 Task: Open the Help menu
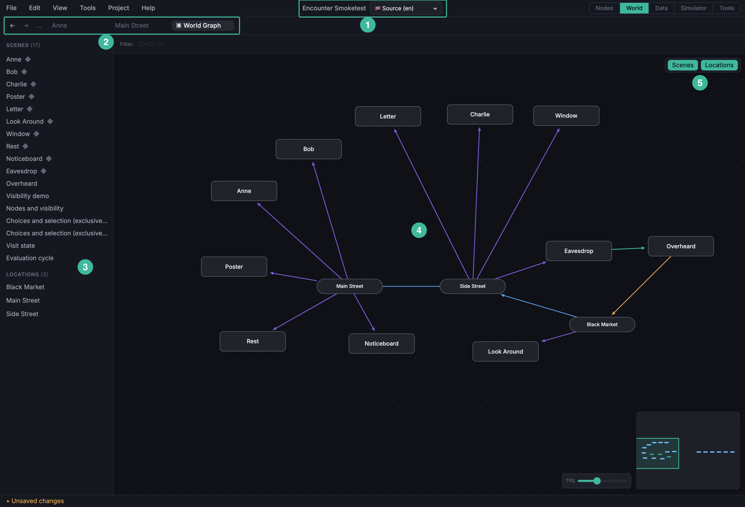tap(148, 8)
